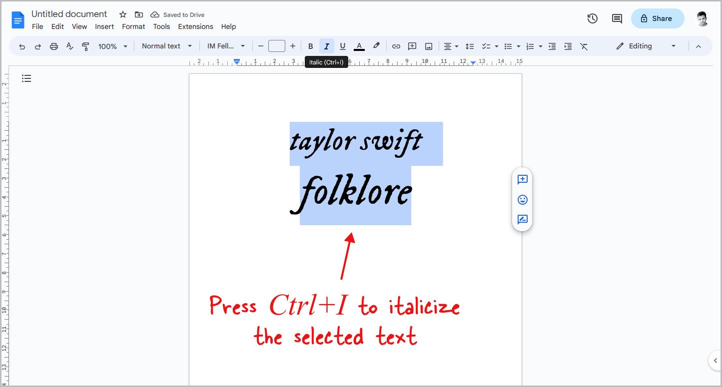Open version history clock icon
This screenshot has width=722, height=387.
[x=593, y=18]
